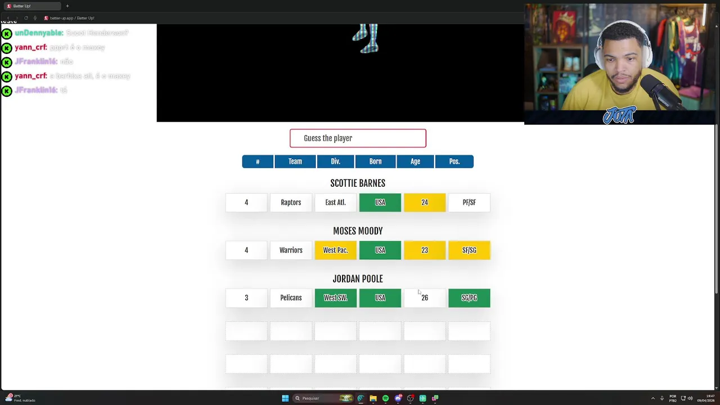Click the Pos. column header
Screen dimensions: 720x405
(x=454, y=161)
